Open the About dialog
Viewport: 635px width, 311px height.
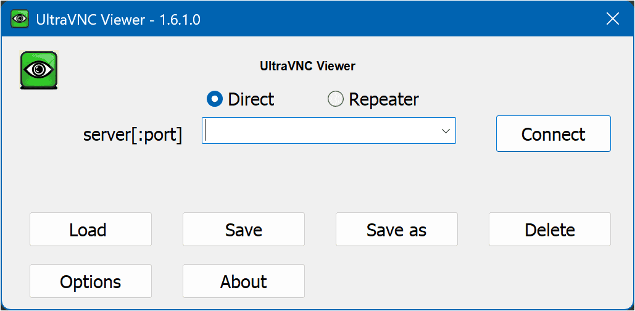click(244, 281)
